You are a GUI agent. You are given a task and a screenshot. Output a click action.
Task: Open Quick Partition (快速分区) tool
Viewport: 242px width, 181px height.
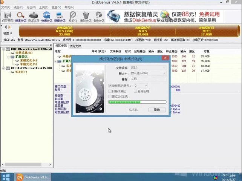47,17
